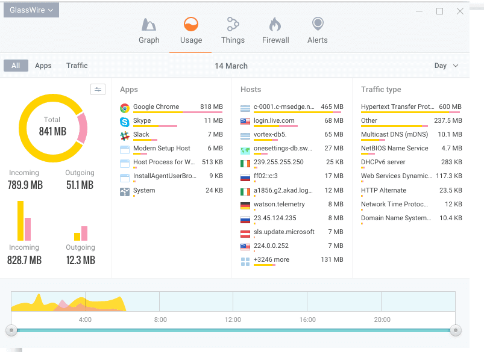
Task: Click the System app icon
Action: (125, 192)
